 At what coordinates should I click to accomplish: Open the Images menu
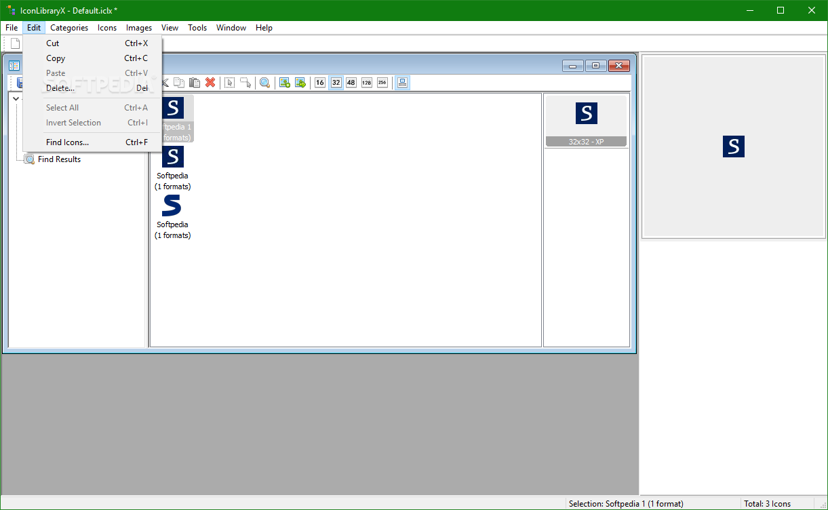[x=139, y=28]
